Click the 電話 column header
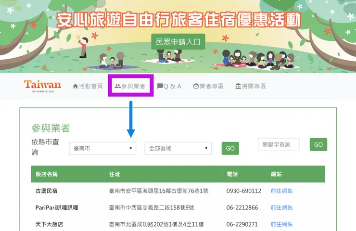The image size is (356, 231). [x=232, y=174]
